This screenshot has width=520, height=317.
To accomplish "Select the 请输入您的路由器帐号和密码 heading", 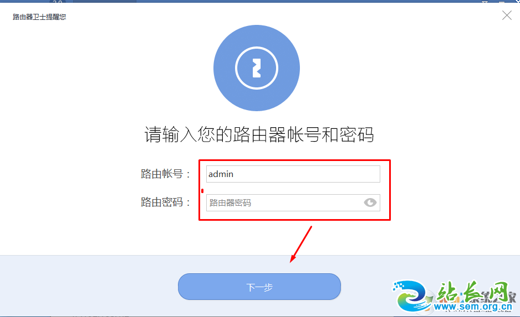I will coord(259,134).
